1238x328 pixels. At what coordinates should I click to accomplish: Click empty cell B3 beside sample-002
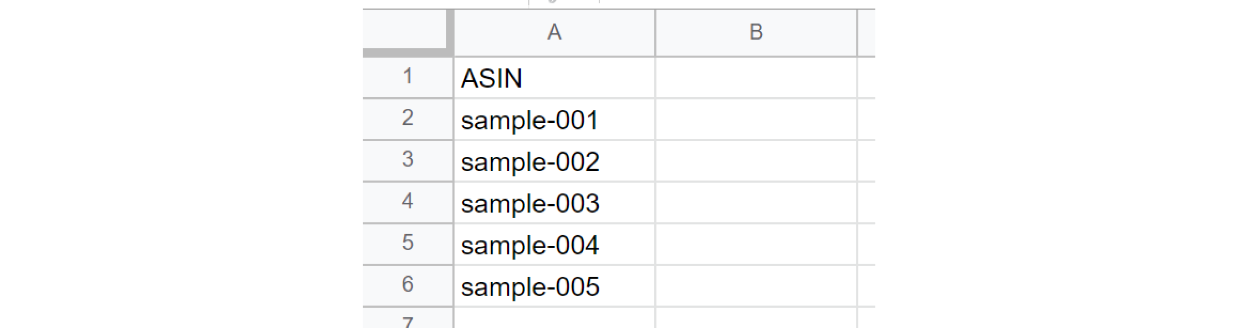[x=756, y=161]
